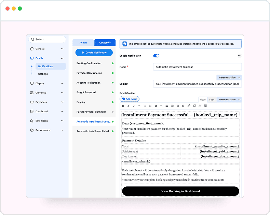Focus the Search settings field
This screenshot has width=270, height=215.
pyautogui.click(x=47, y=39)
